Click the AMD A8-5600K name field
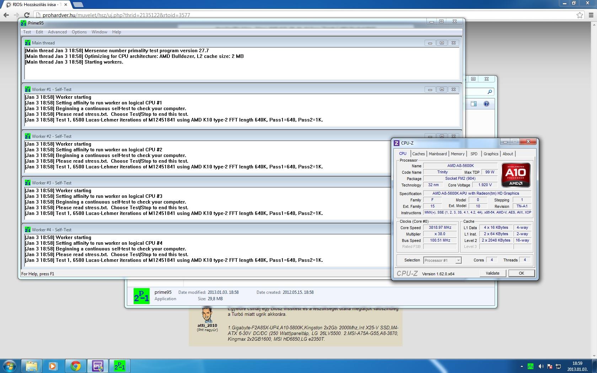 460,166
